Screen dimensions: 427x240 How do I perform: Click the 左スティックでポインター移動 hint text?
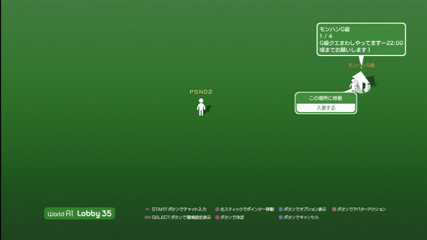(247, 210)
